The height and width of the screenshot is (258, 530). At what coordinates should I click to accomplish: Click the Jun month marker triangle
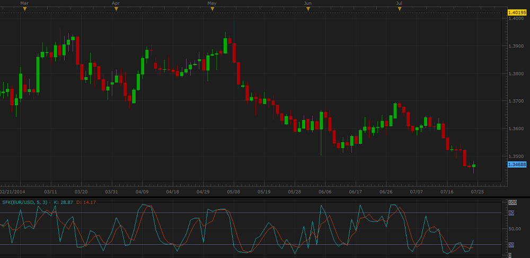(308, 9)
